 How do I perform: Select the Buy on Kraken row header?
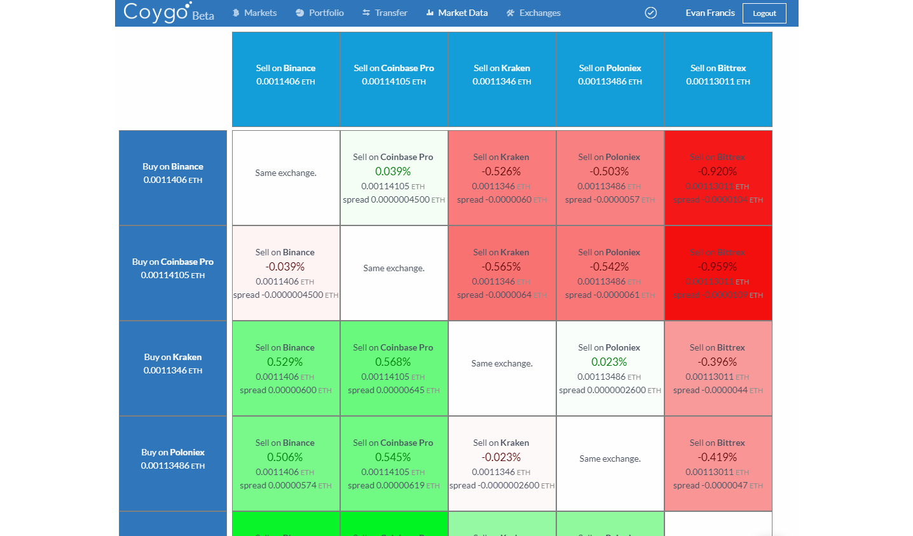[173, 368]
